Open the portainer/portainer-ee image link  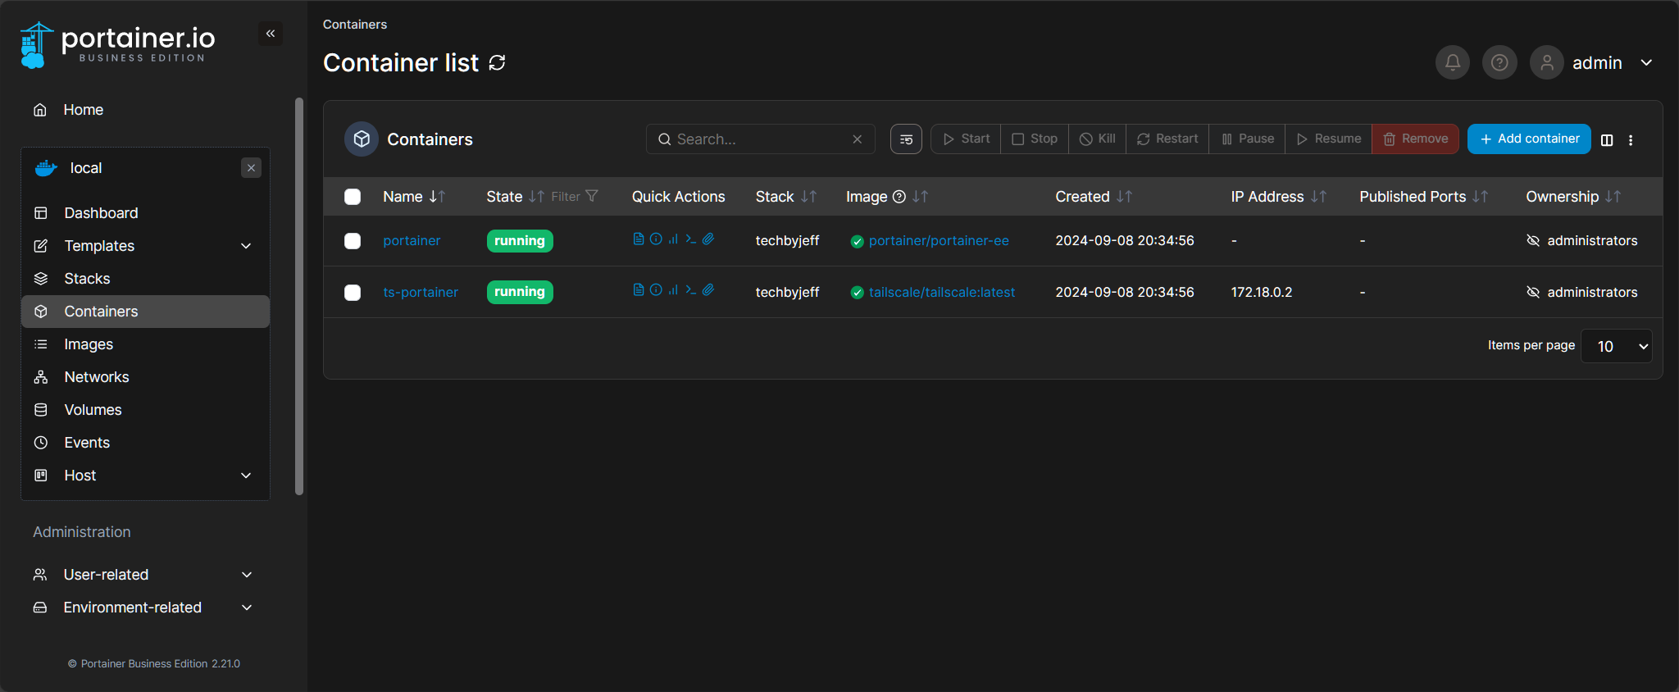[939, 241]
